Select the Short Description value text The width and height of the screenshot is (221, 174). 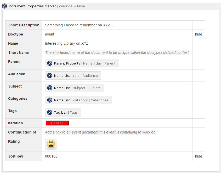click(80, 25)
